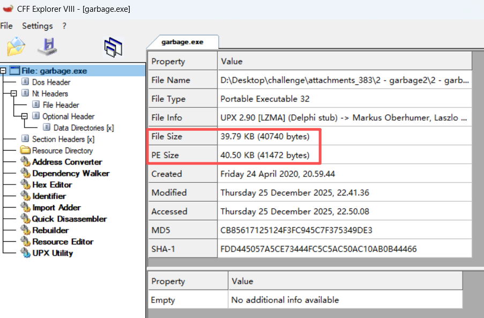Open the File menu
Viewport: 484px width, 318px height.
[6, 26]
